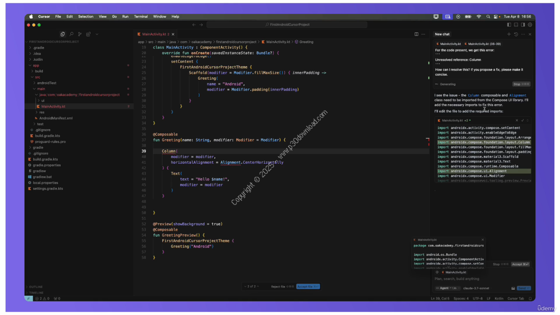Close the MainActivity.kt editor tab

173,34
